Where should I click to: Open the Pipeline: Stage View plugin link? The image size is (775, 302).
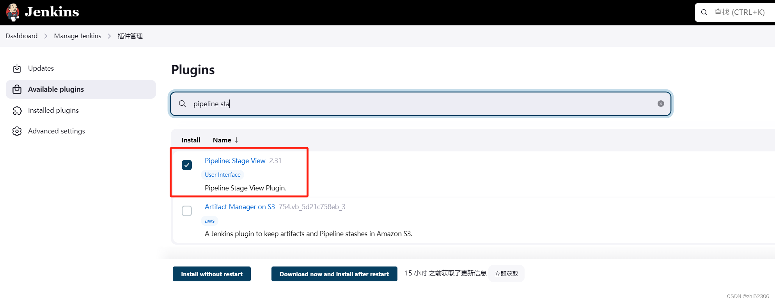235,161
